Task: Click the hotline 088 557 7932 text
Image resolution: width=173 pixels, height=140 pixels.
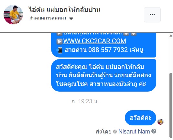Action: (108, 50)
